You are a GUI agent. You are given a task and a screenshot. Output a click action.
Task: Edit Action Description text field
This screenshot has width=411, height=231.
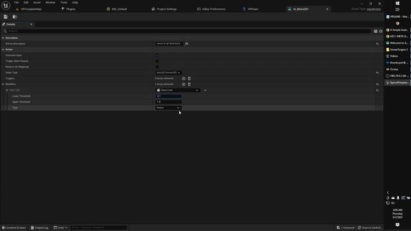pos(169,44)
